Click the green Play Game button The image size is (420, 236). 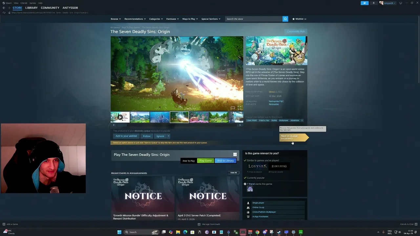(205, 161)
